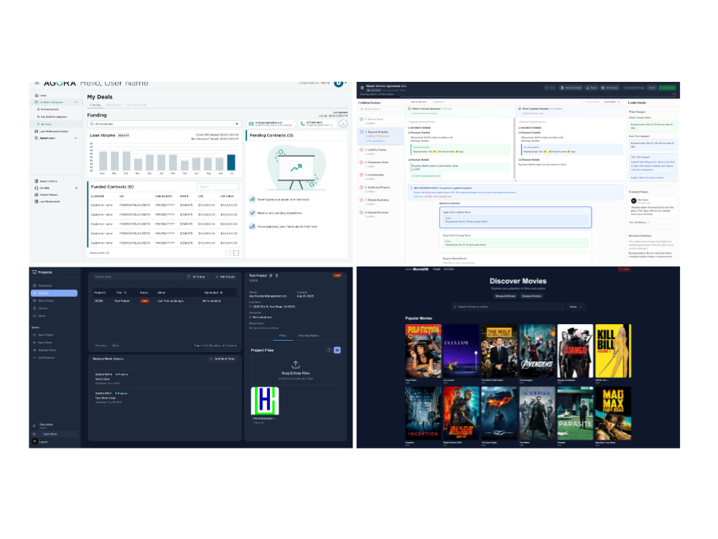718x539 pixels.
Task: Open the Kill Bill movie poster
Action: [x=612, y=351]
